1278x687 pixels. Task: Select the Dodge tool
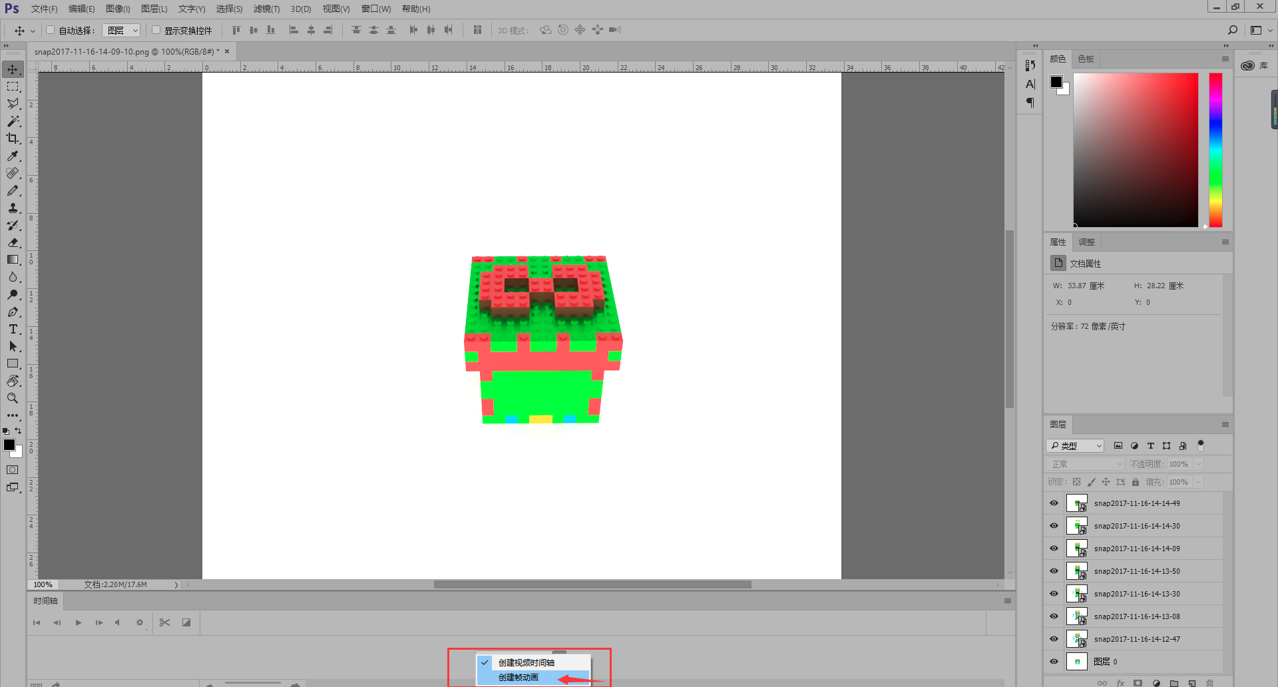(13, 294)
